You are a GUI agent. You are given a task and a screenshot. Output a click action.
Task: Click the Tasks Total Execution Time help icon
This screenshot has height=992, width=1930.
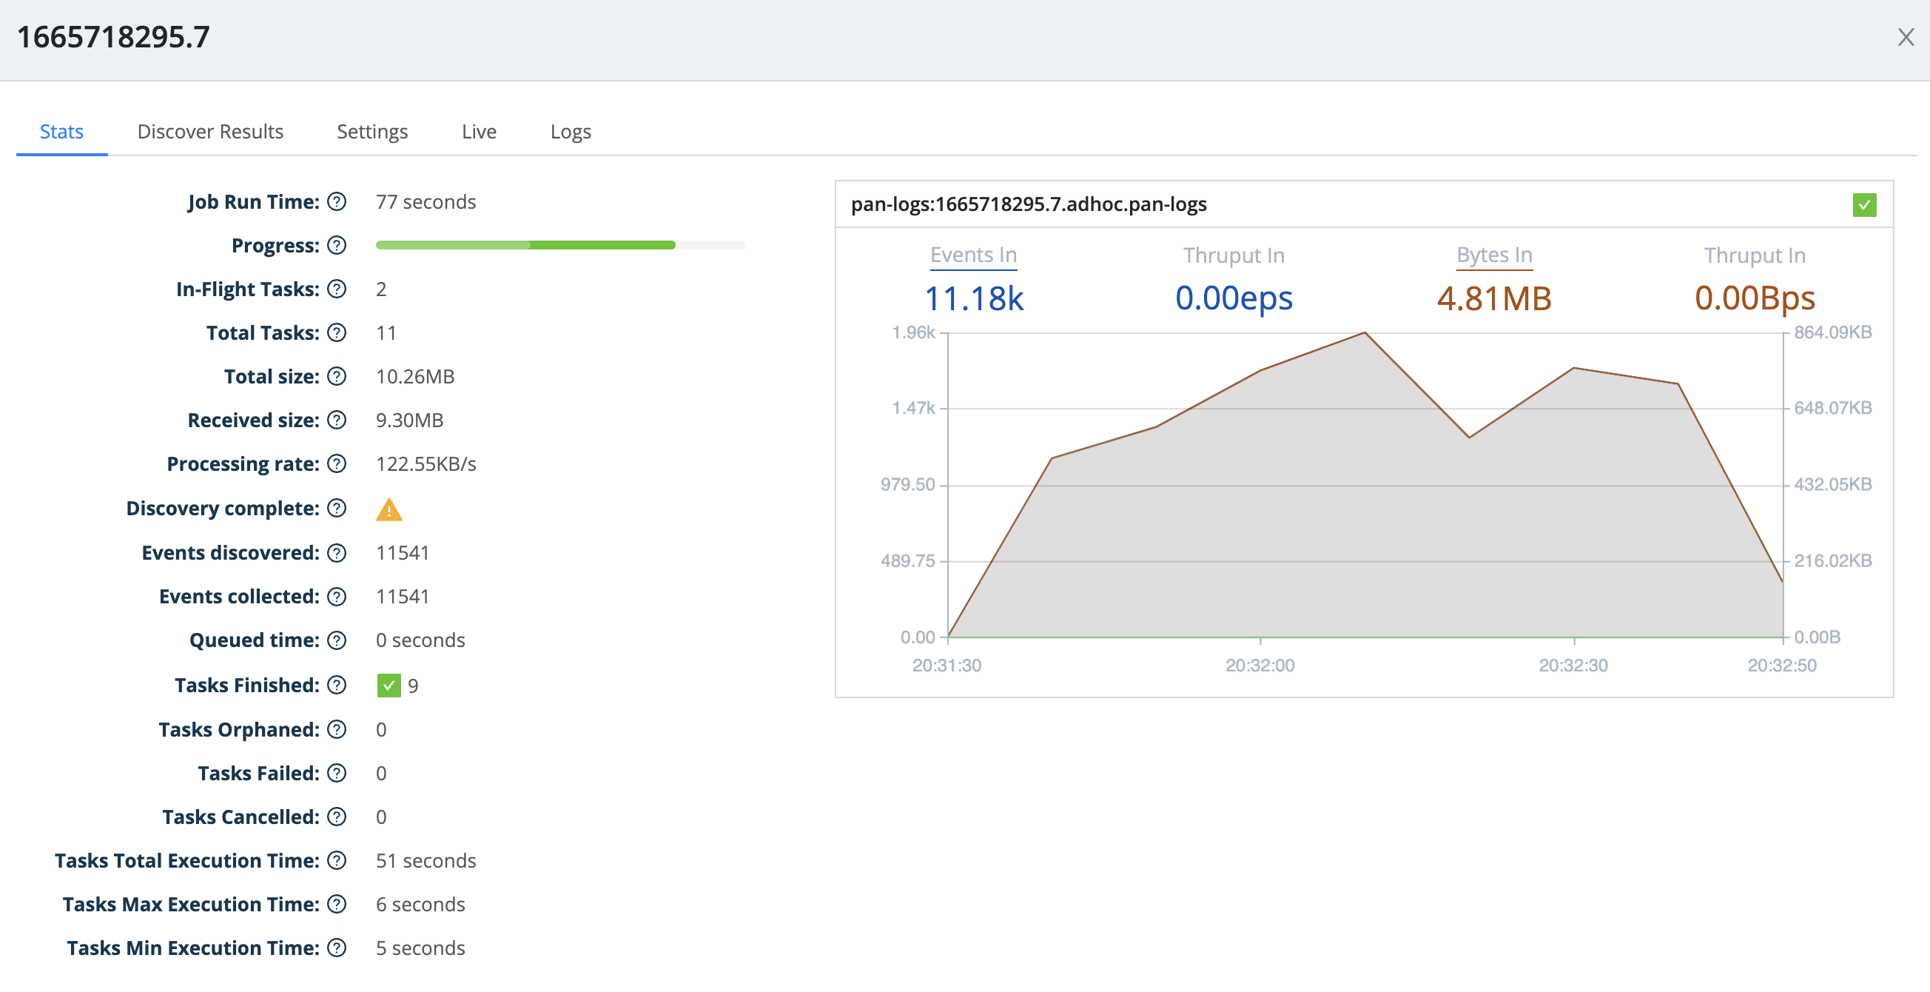337,860
